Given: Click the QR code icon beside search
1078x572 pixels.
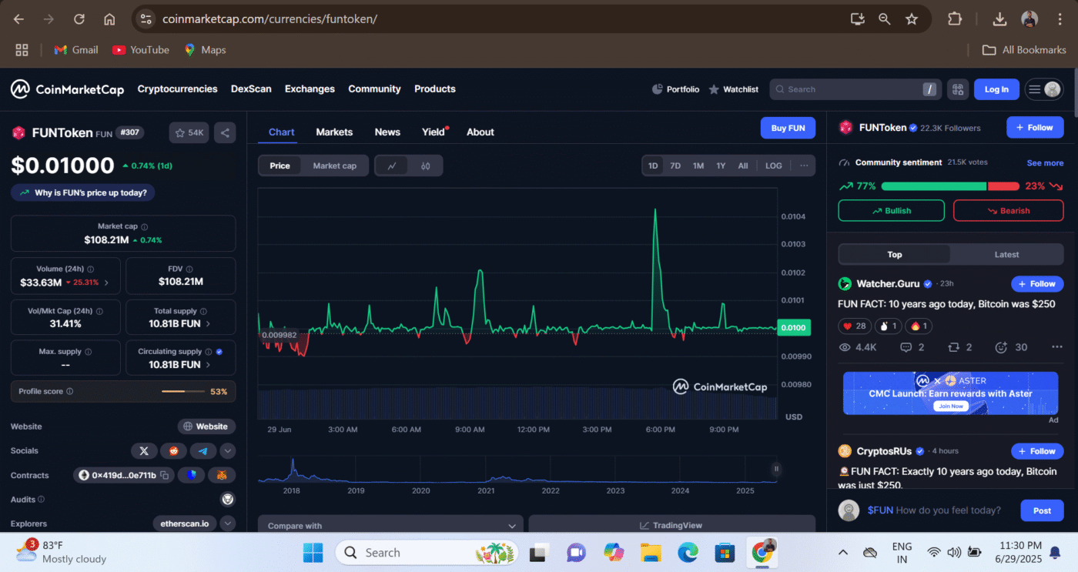Looking at the screenshot, I should point(958,89).
